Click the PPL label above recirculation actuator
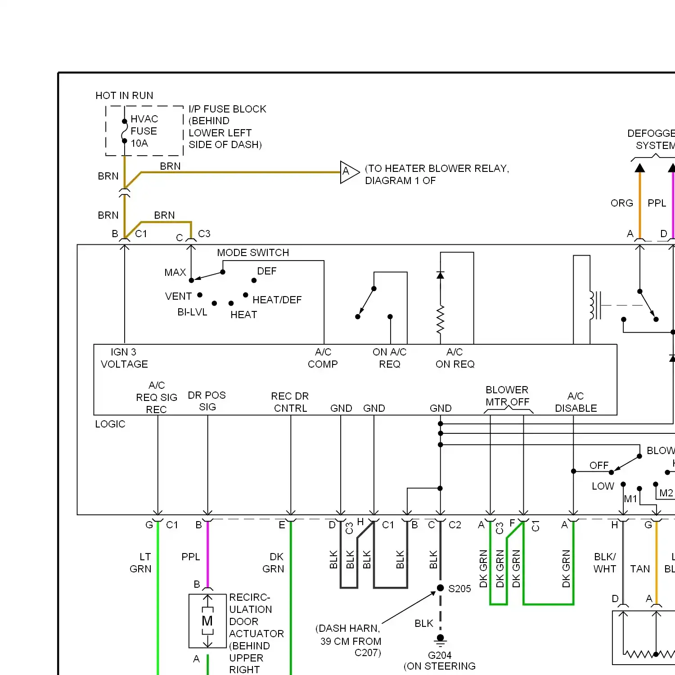 pos(191,557)
